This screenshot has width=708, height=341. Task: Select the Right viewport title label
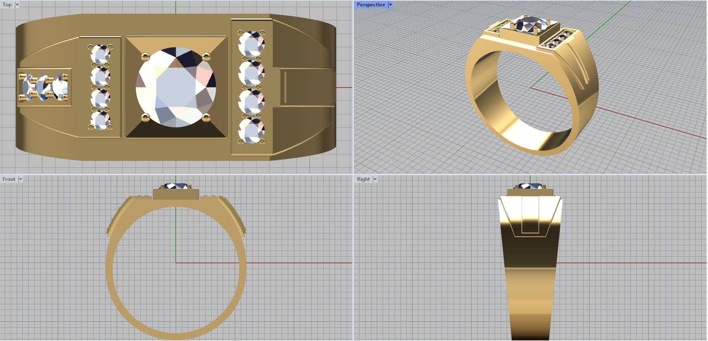[363, 179]
